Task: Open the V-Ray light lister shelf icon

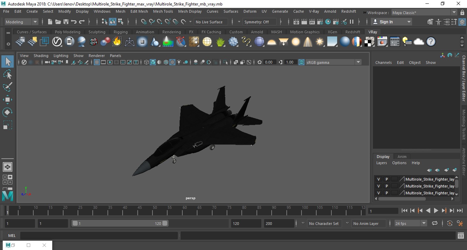Action: tap(407, 42)
